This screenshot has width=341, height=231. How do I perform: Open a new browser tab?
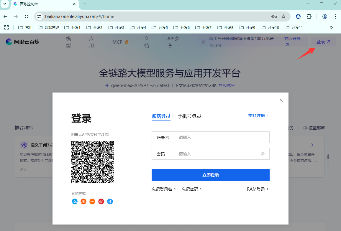pyautogui.click(x=85, y=4)
